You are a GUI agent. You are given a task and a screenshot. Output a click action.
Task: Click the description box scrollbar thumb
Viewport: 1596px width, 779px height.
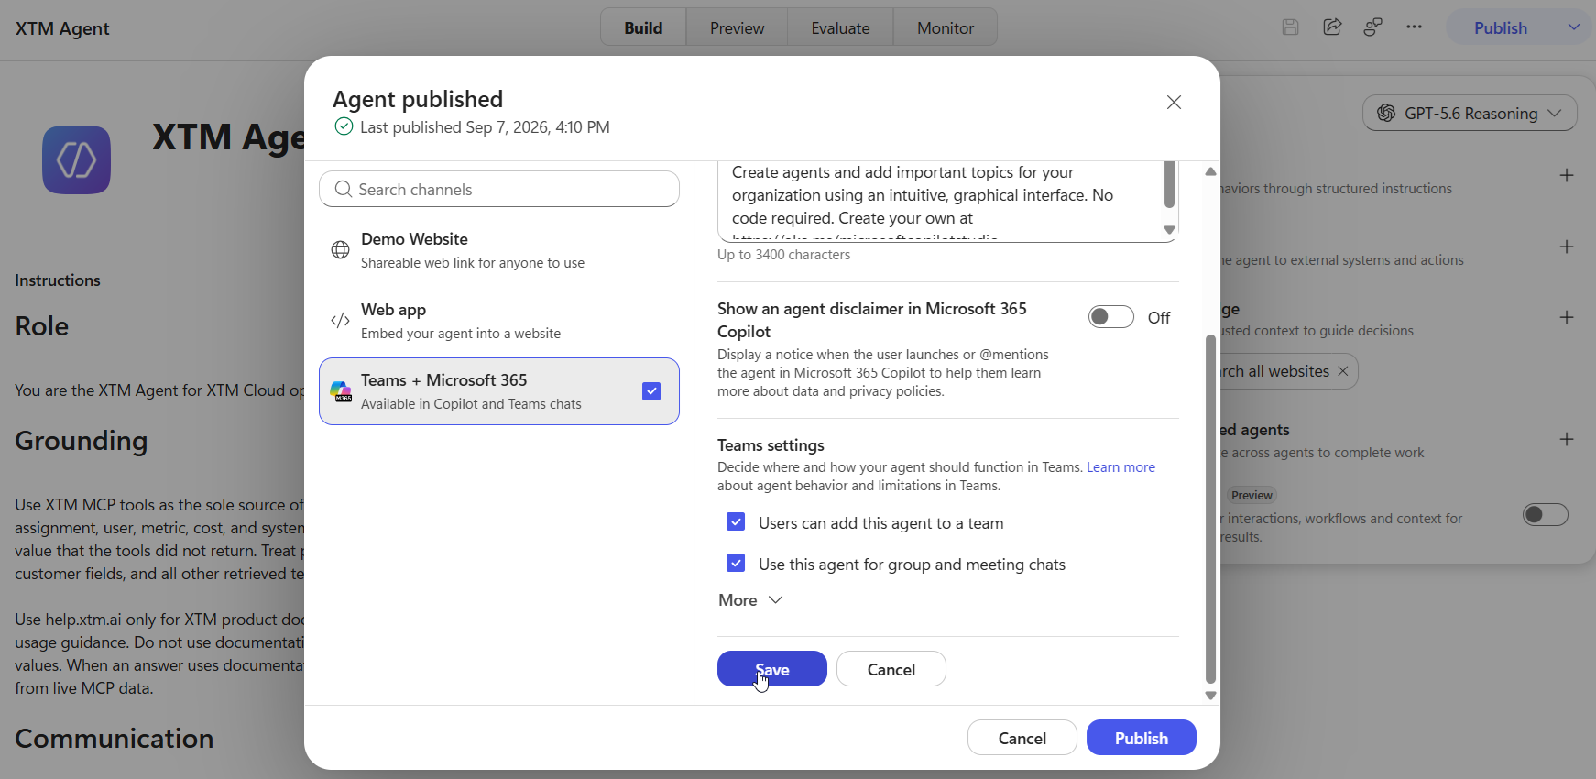pos(1169,184)
